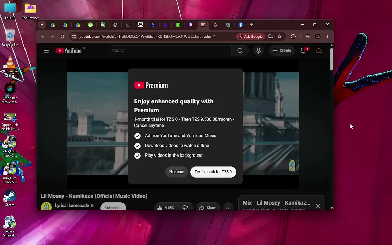Switch to the Facebook tab
This screenshot has height=245, width=392.
[x=241, y=25]
